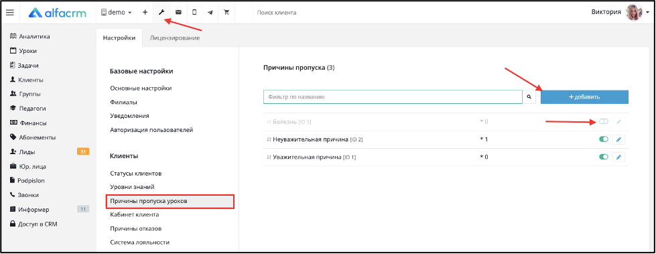This screenshot has width=656, height=254.
Task: Turn off the Уважительная причина toggle
Action: (604, 157)
